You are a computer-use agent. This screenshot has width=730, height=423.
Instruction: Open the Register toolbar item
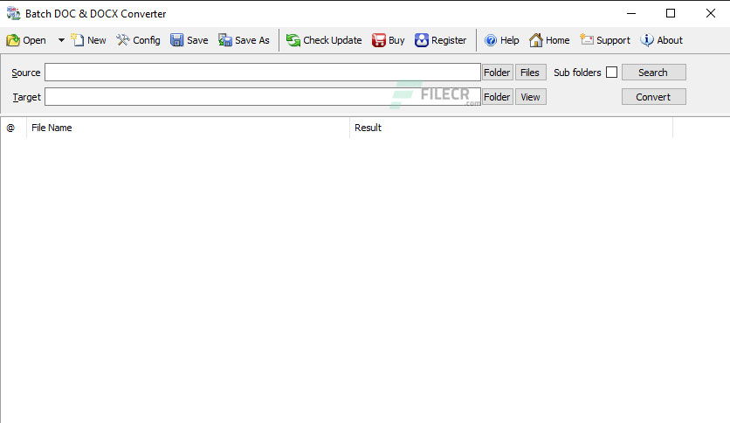440,40
